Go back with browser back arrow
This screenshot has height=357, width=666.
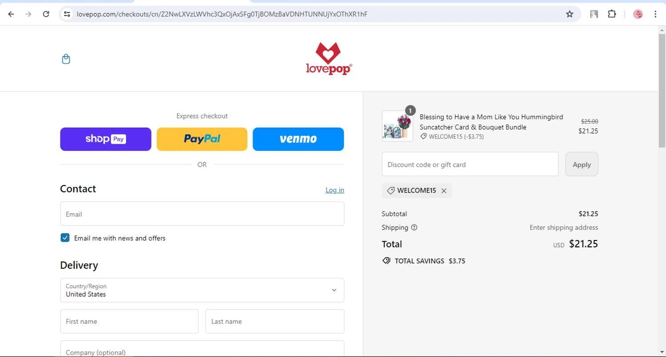point(11,14)
